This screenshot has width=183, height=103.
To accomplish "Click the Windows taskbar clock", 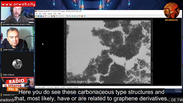I will point(178,91).
